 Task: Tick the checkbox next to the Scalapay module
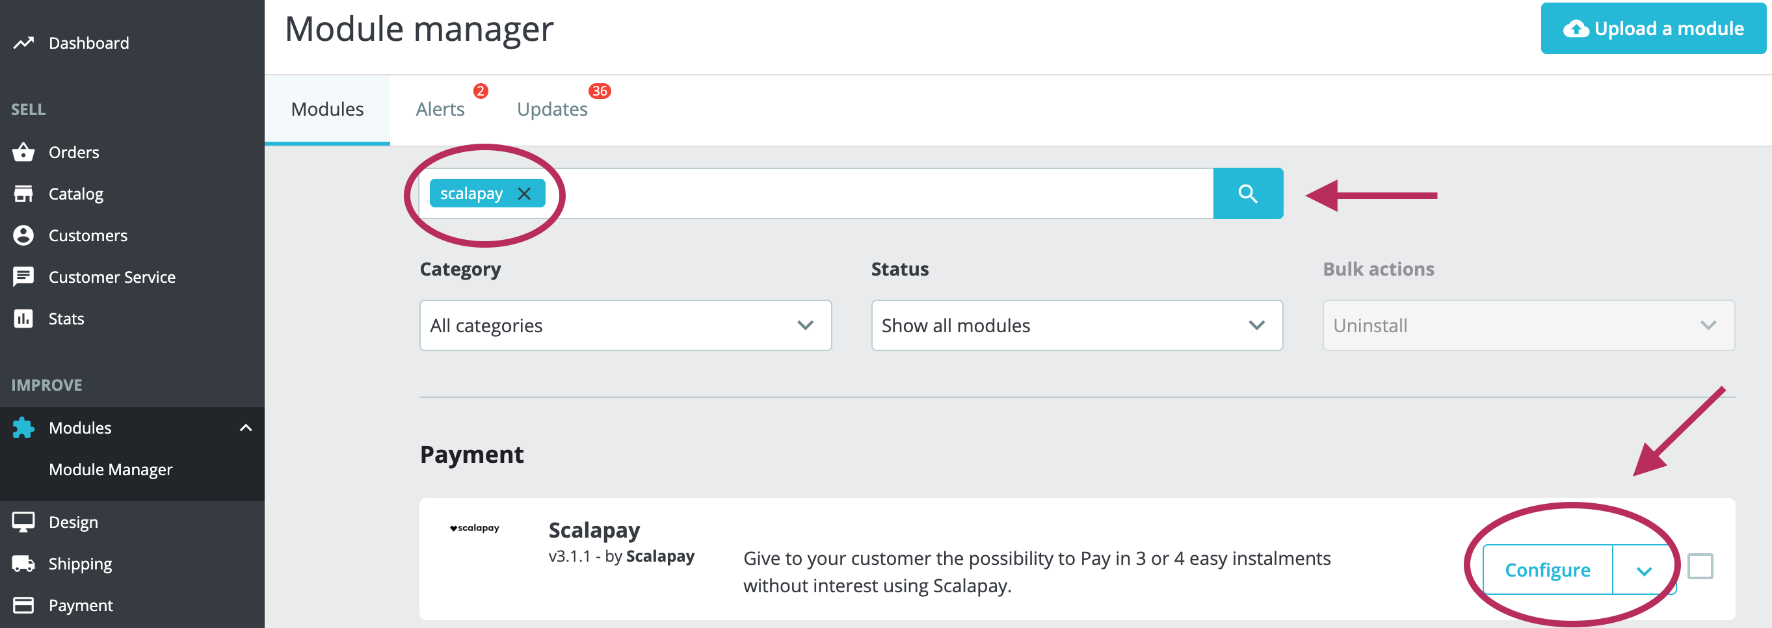pos(1702,566)
